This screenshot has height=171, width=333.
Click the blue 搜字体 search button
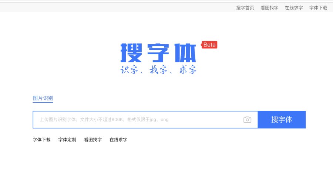[x=282, y=120]
